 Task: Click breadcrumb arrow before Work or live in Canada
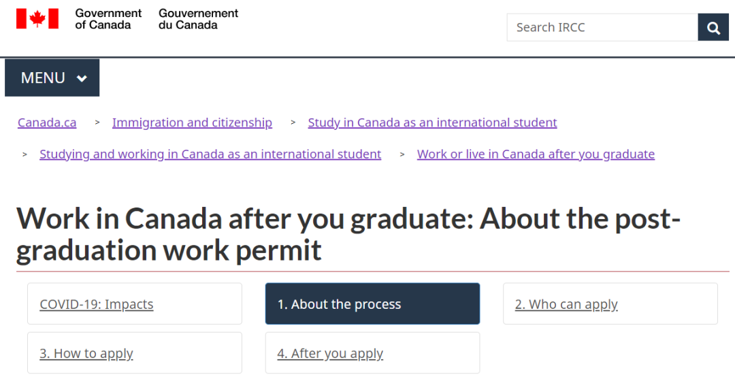tap(402, 154)
